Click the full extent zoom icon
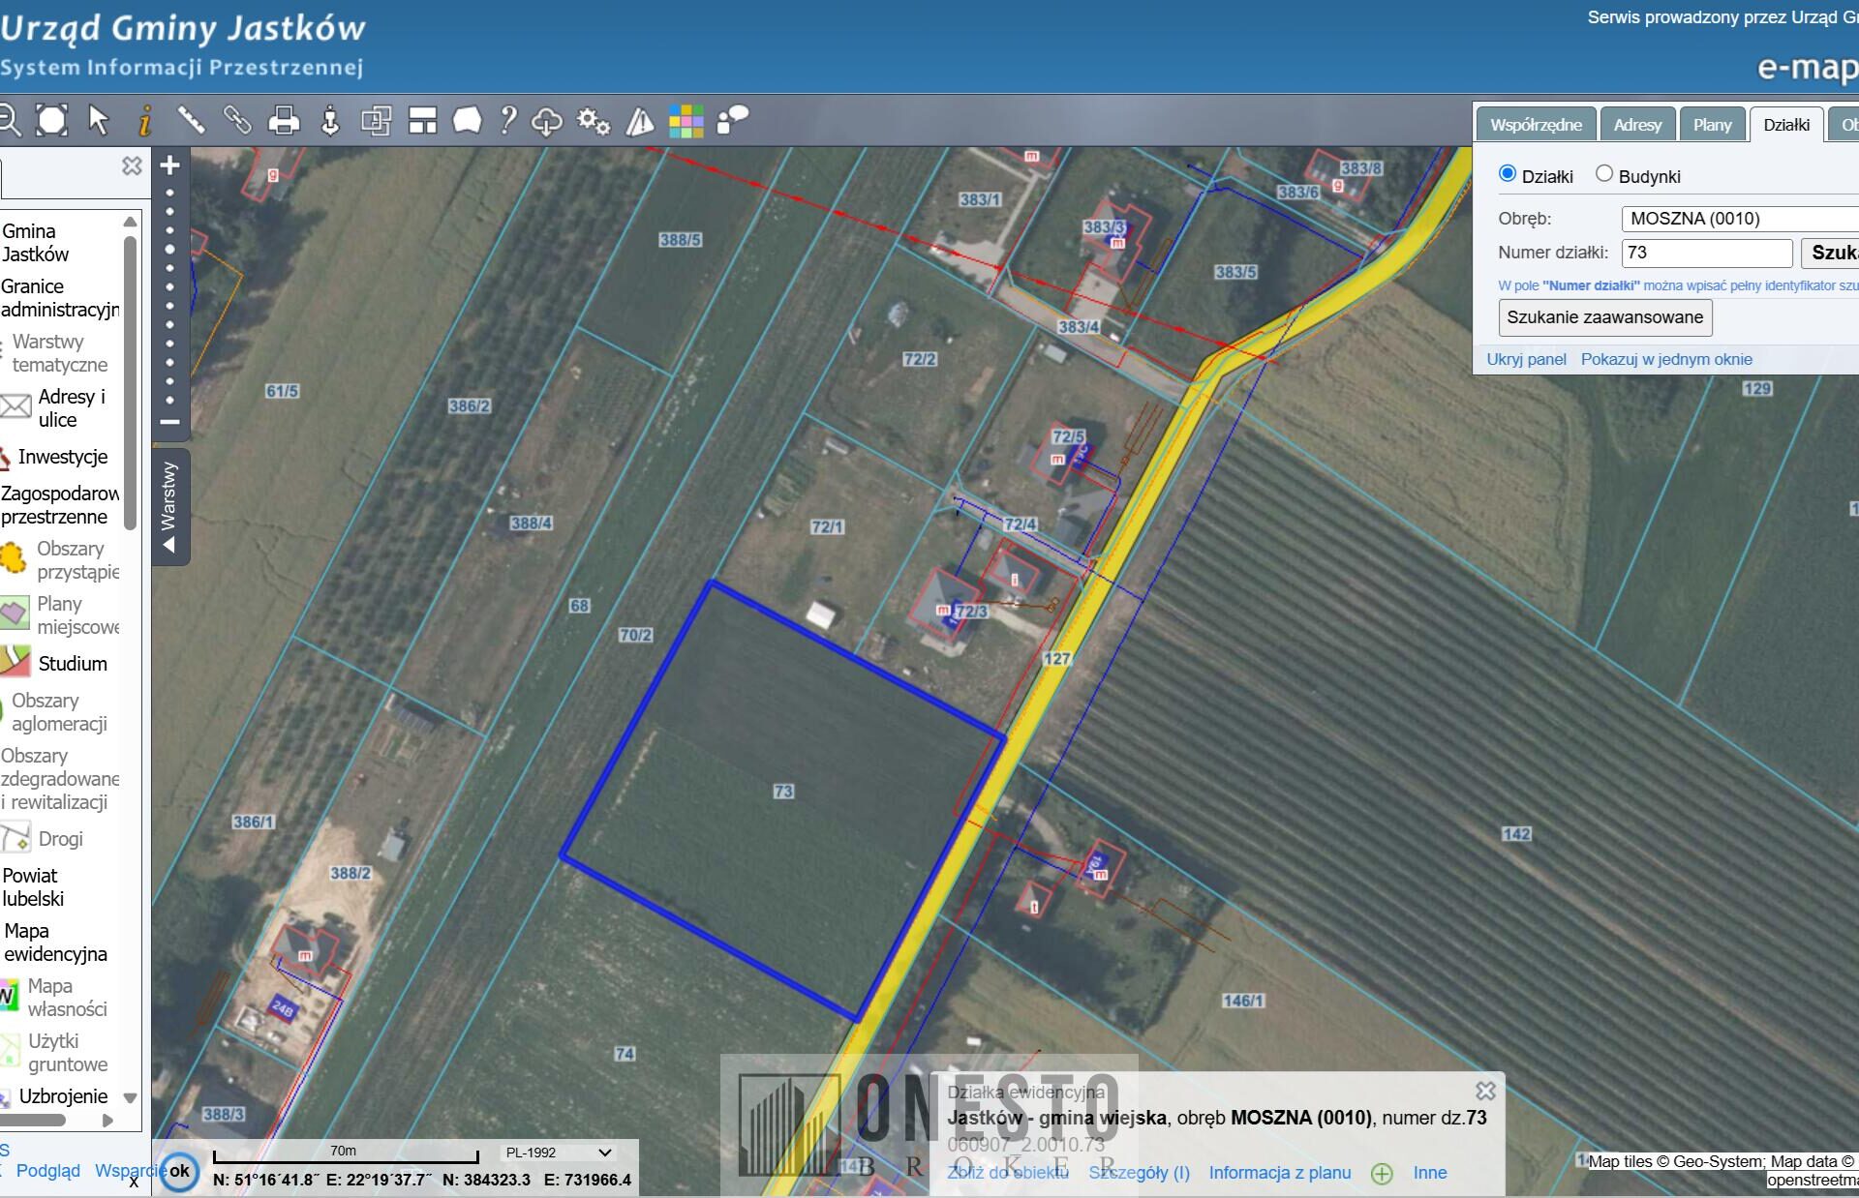 pos(52,120)
